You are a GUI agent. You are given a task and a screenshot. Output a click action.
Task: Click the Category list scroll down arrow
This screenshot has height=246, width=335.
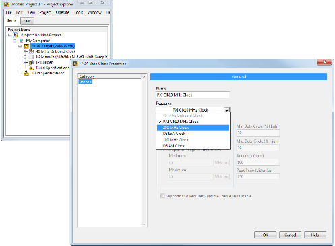pos(144,224)
